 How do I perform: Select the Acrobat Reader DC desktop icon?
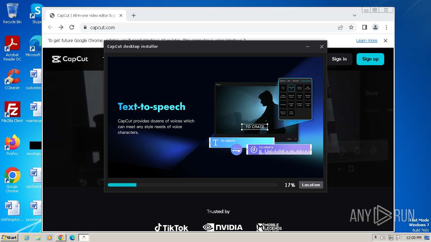[12, 48]
